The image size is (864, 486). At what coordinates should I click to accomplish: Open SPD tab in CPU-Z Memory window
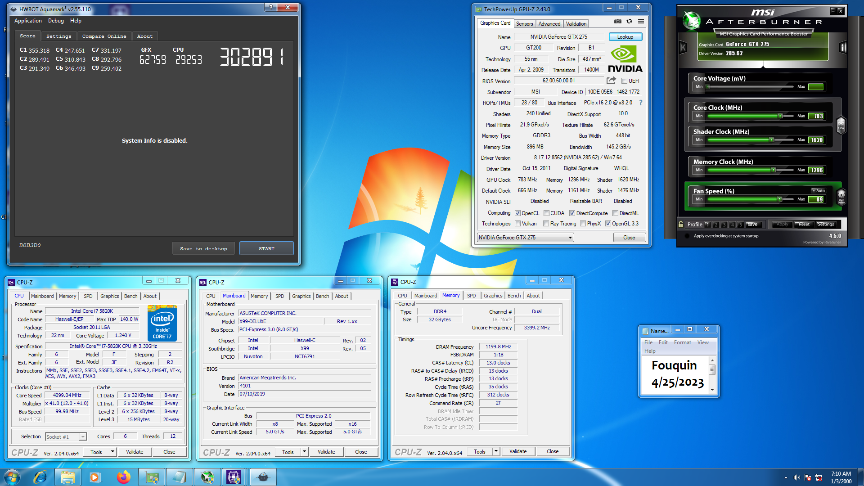(471, 296)
